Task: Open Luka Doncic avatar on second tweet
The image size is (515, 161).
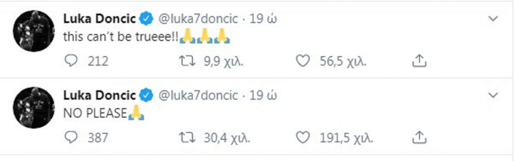Action: [x=34, y=108]
